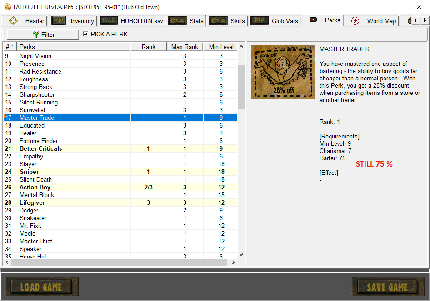Select the Slayer perk row
Image resolution: width=430 pixels, height=301 pixels.
(x=120, y=164)
